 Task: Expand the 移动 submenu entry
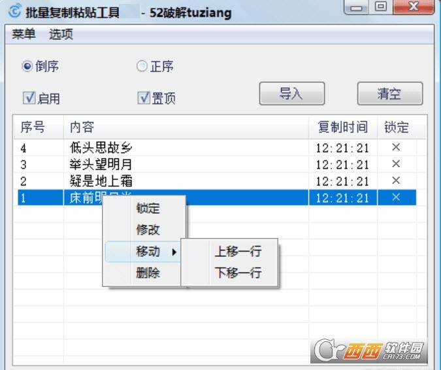click(x=144, y=251)
